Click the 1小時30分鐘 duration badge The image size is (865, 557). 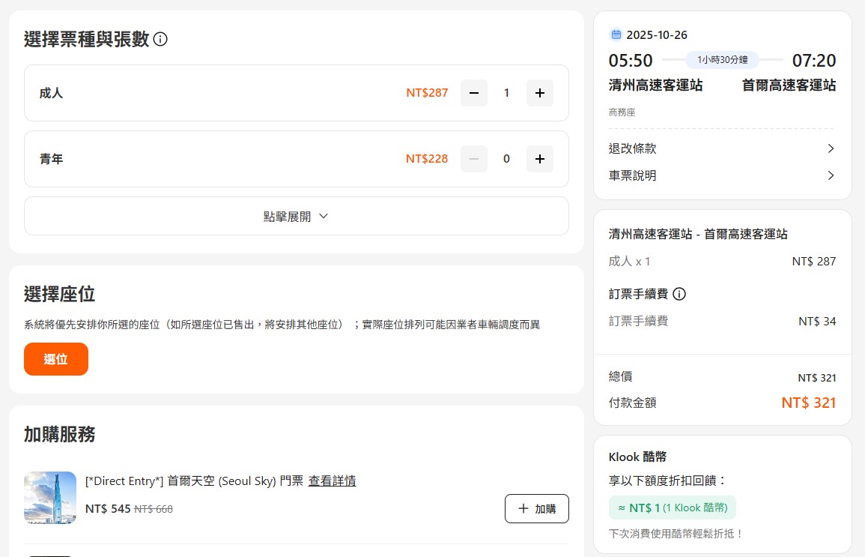tap(722, 60)
